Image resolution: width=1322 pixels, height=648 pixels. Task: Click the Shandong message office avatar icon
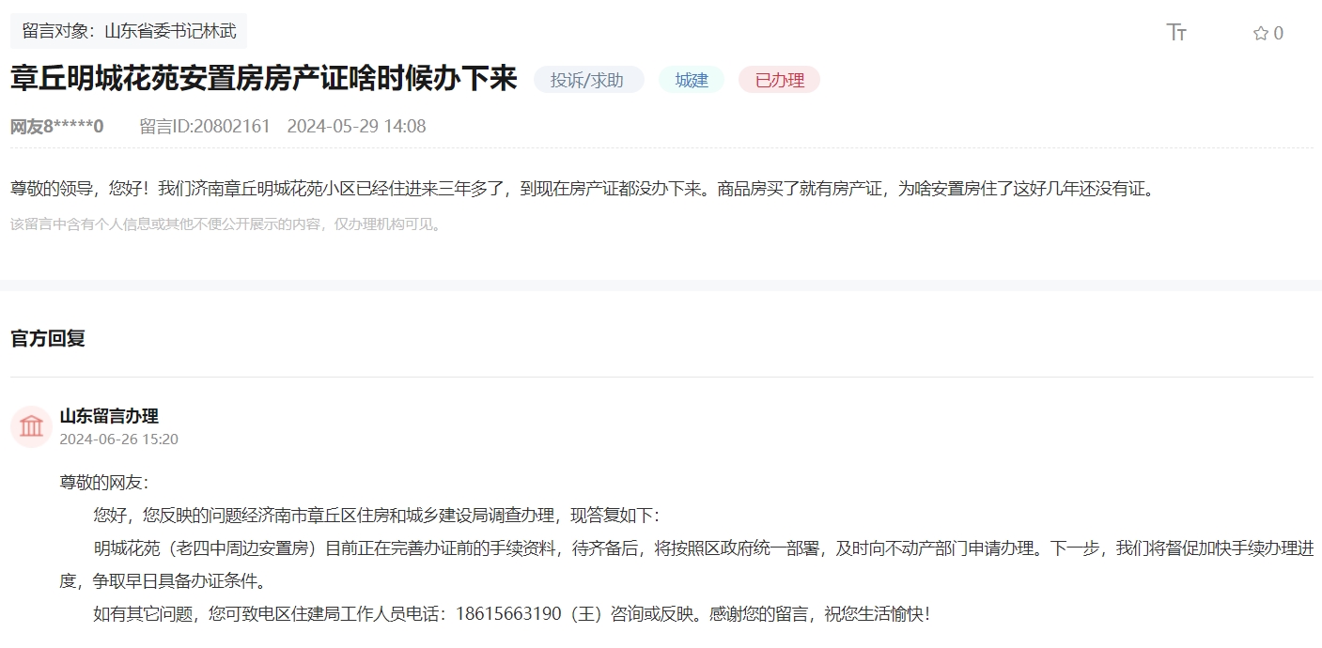point(31,426)
